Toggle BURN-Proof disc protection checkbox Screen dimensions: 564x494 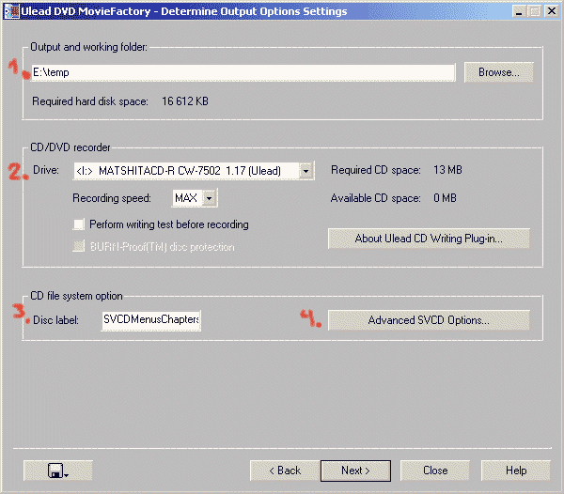pyautogui.click(x=79, y=246)
